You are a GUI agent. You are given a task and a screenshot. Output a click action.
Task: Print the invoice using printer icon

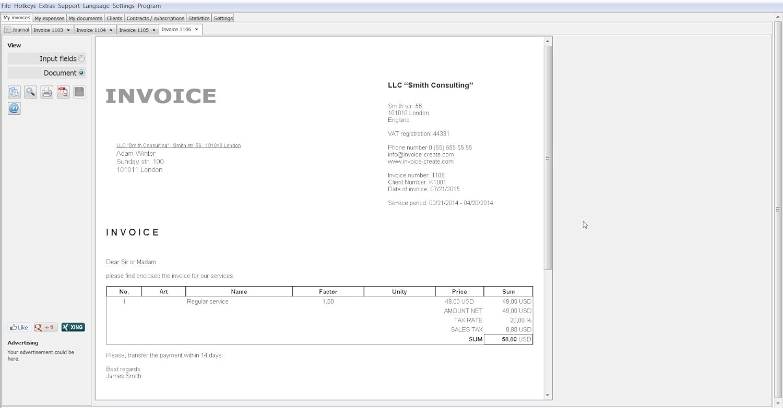tap(47, 92)
